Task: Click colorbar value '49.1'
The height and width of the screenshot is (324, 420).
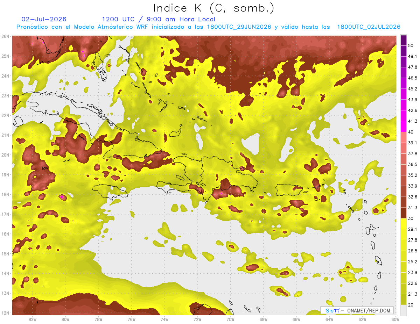Action: point(412,56)
